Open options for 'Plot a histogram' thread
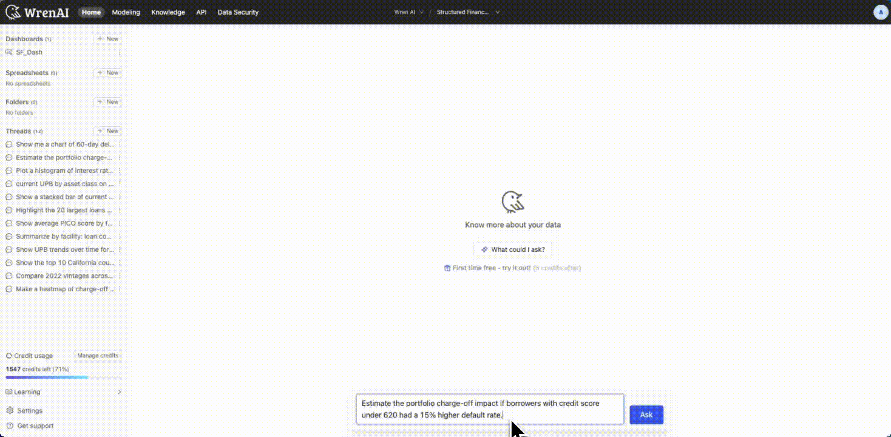This screenshot has height=437, width=891. 119,171
